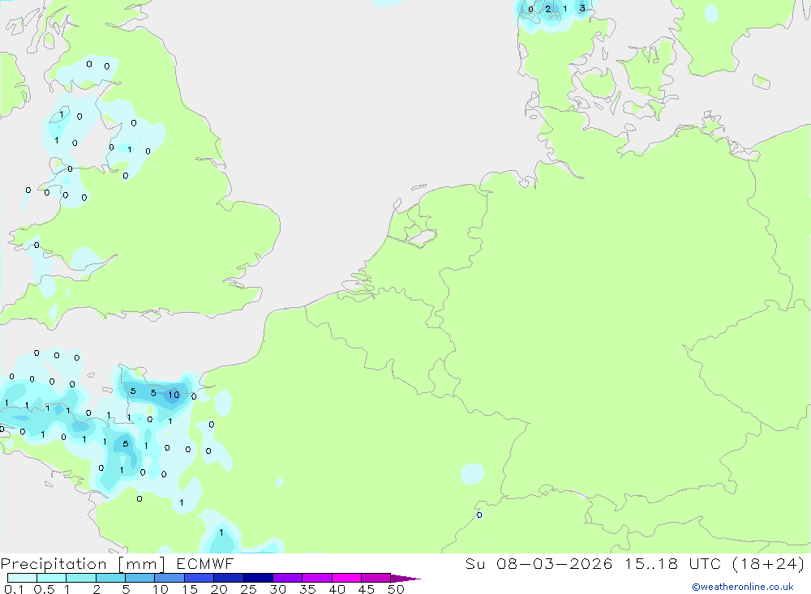Click the '10' precipitation value on the map
The width and height of the screenshot is (811, 594).
(x=174, y=395)
